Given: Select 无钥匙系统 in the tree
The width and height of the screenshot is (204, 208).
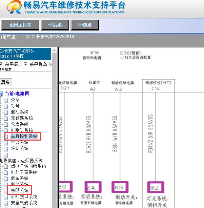Looking at the screenshot, I should coord(22,118).
